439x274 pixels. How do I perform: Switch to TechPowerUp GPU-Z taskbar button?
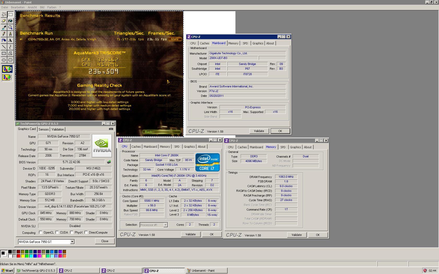pyautogui.click(x=36, y=271)
